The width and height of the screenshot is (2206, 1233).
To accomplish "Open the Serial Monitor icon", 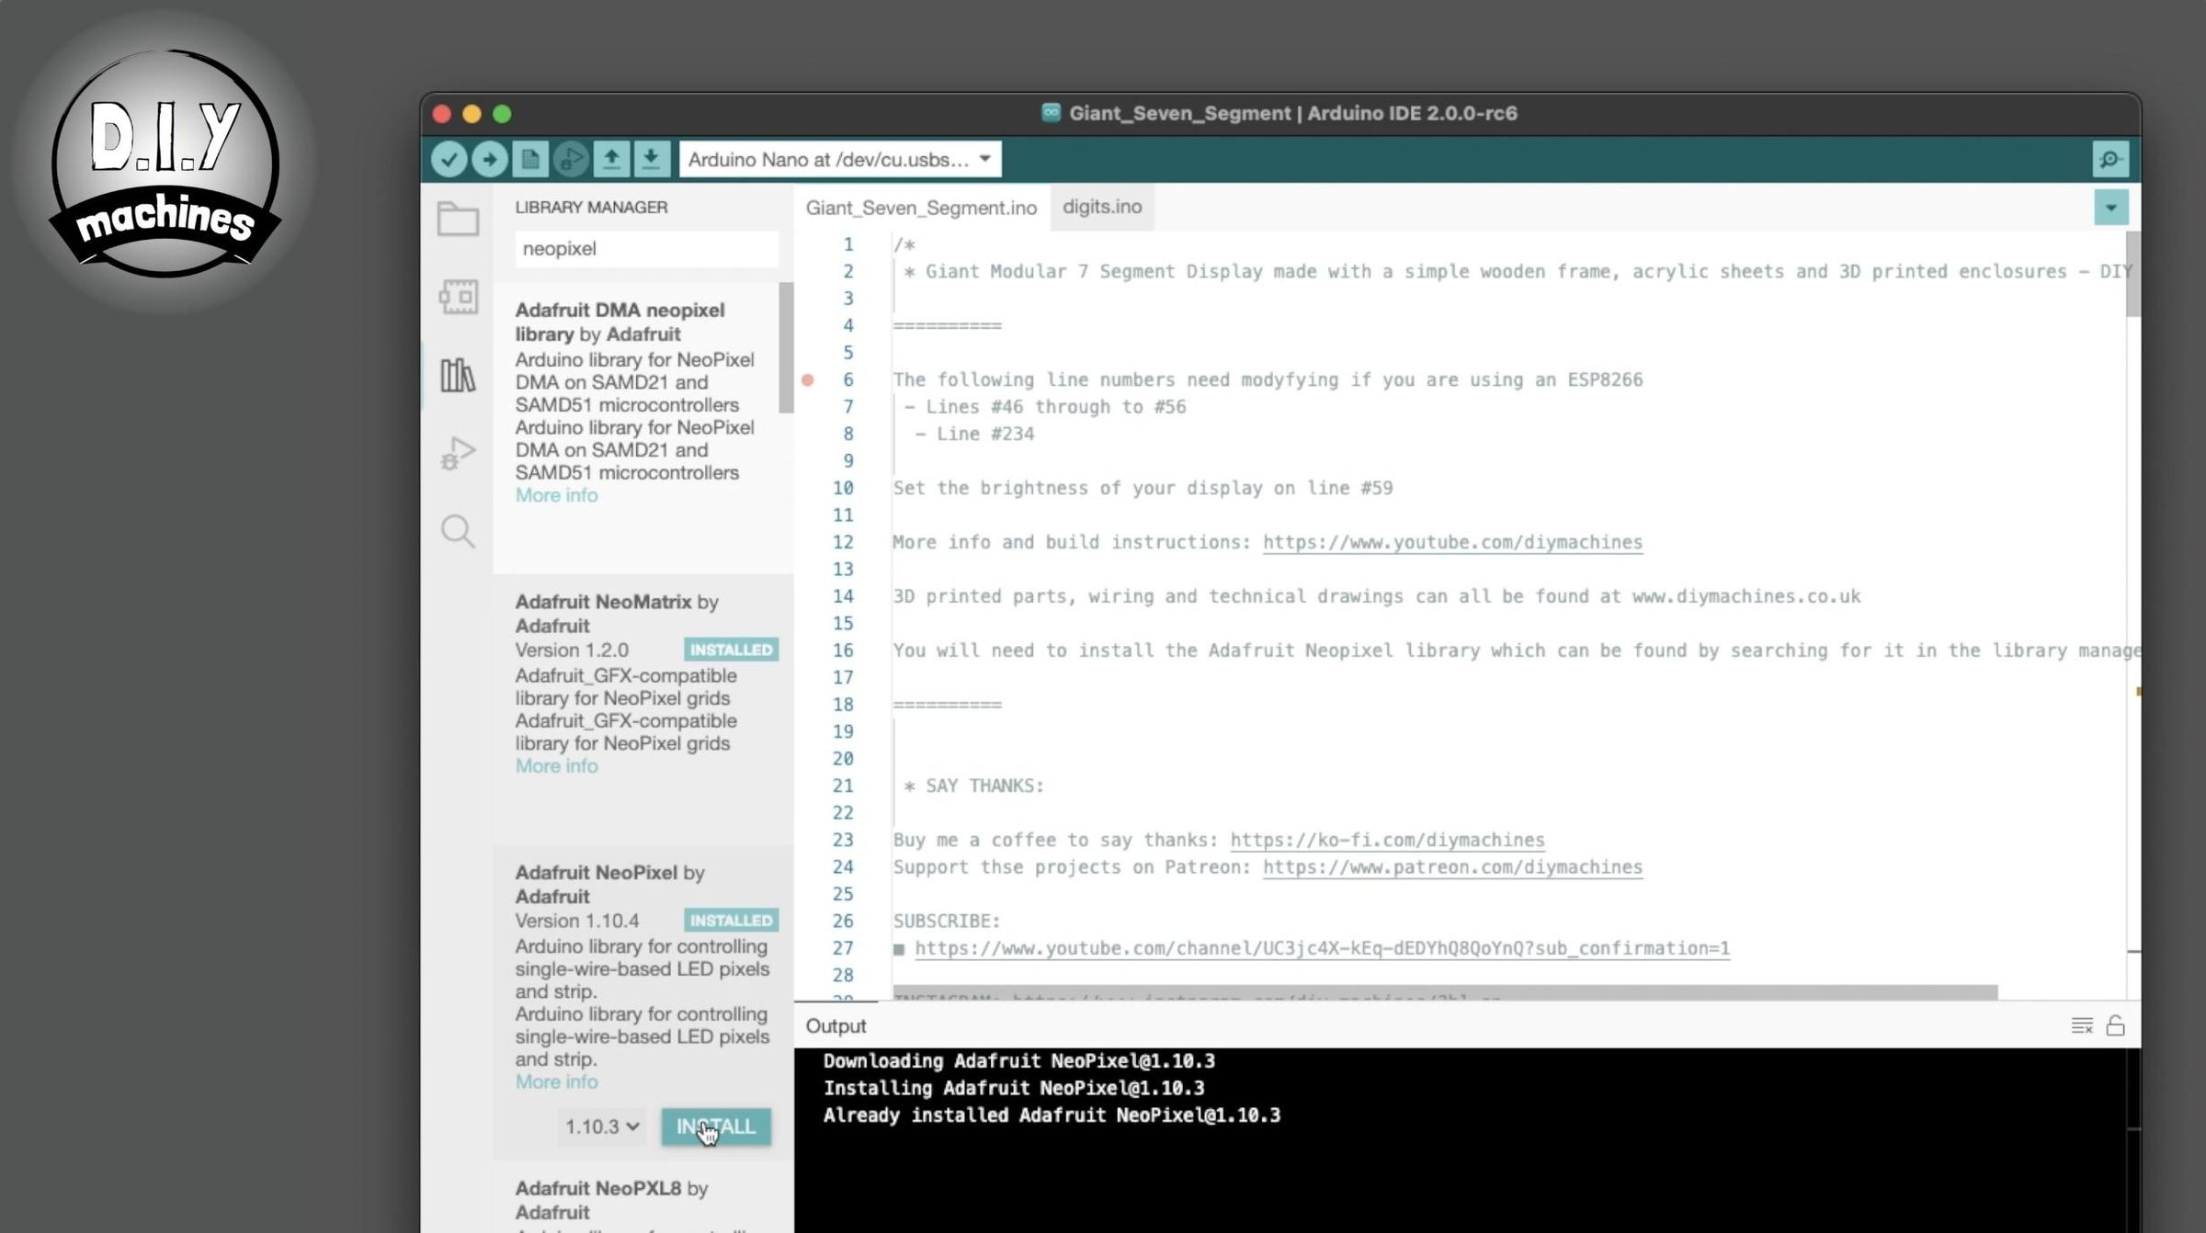I will coord(2110,159).
